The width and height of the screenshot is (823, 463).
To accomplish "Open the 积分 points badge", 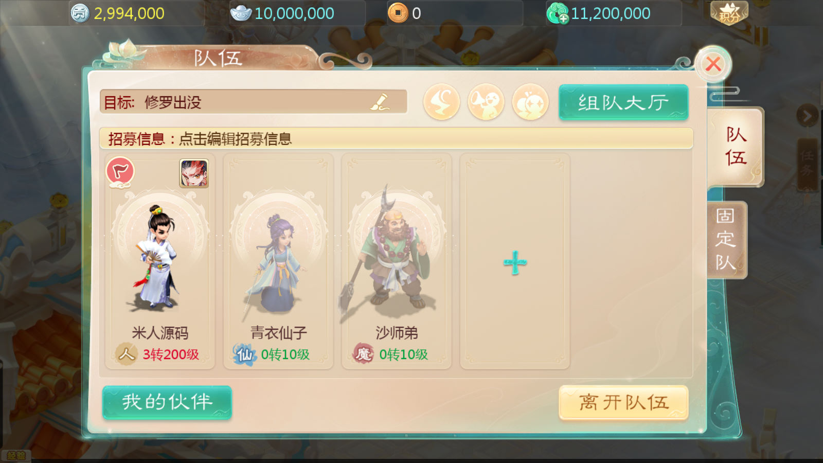I will pos(729,13).
